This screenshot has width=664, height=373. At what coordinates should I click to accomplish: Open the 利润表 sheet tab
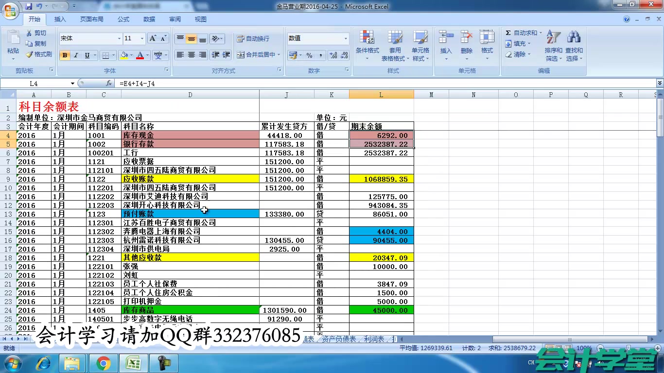click(x=373, y=339)
